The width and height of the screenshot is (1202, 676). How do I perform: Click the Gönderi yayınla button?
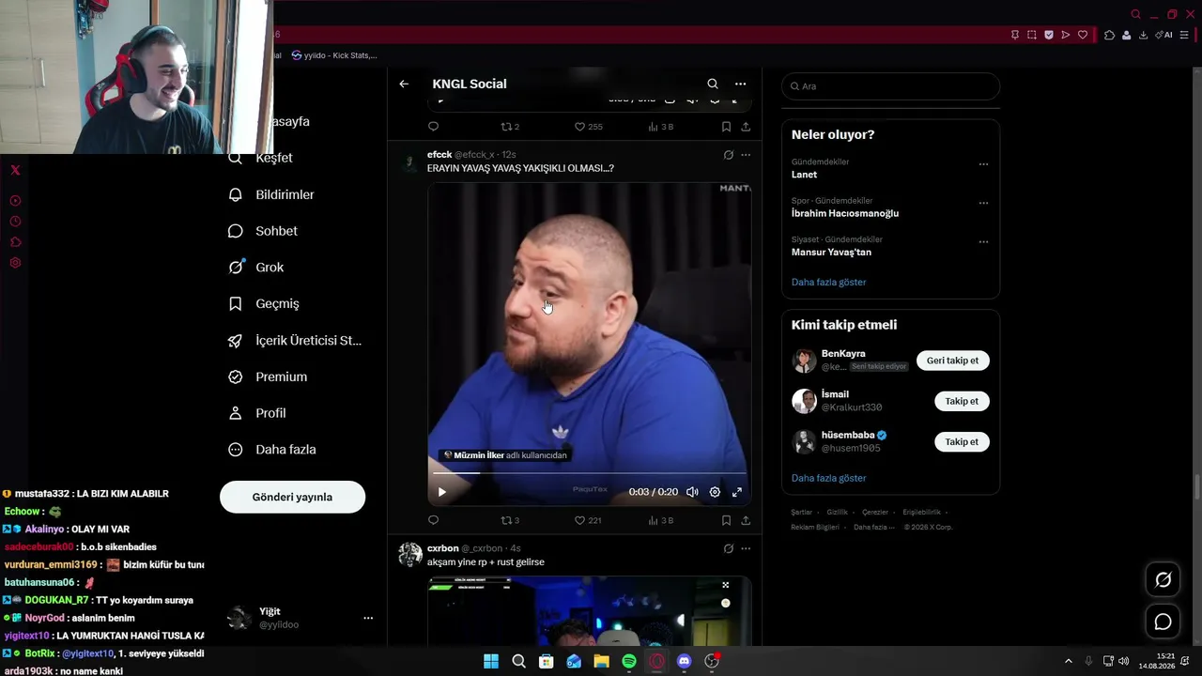click(292, 497)
